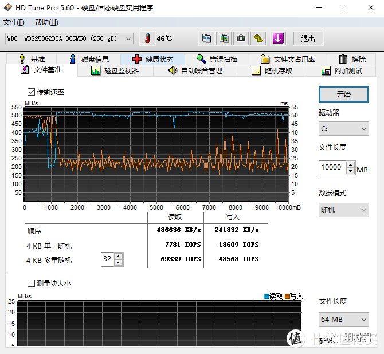Decrease queue depth 32 with down arrow
The width and height of the screenshot is (384, 354).
tap(119, 262)
